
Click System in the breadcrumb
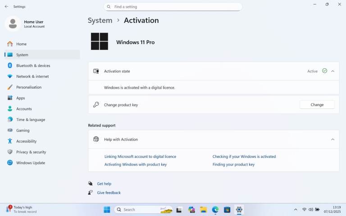click(x=100, y=20)
